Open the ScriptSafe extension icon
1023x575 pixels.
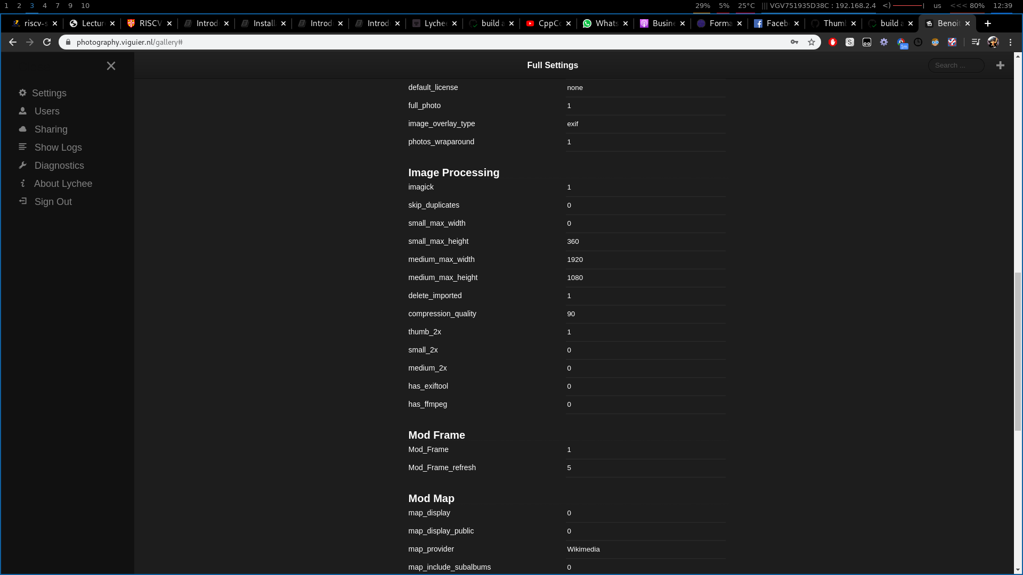850,42
